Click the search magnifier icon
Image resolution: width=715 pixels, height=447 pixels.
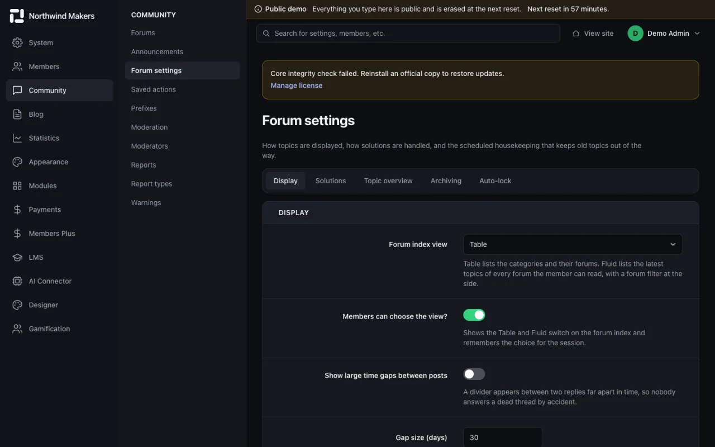point(266,34)
